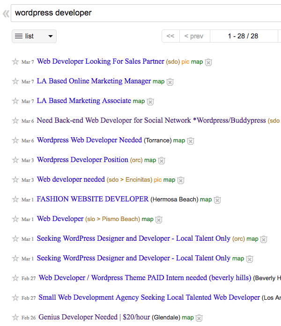The height and width of the screenshot is (326, 281).
Task: Show map for Web developer needed Encinitas
Action: coord(170,180)
